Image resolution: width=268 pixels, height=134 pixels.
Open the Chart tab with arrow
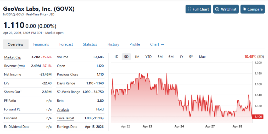[157, 44]
